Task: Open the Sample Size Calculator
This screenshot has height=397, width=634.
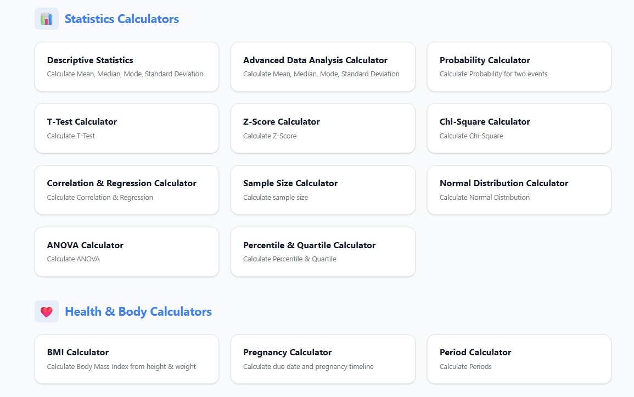Action: (x=323, y=189)
